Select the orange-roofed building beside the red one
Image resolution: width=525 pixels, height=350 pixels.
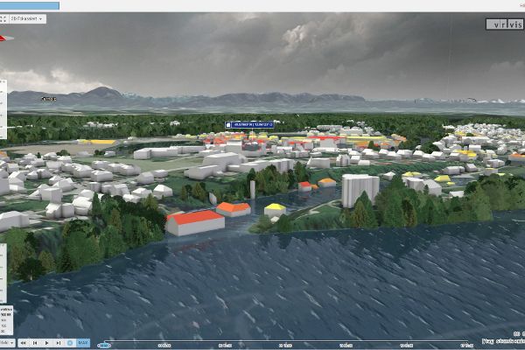[234, 208]
